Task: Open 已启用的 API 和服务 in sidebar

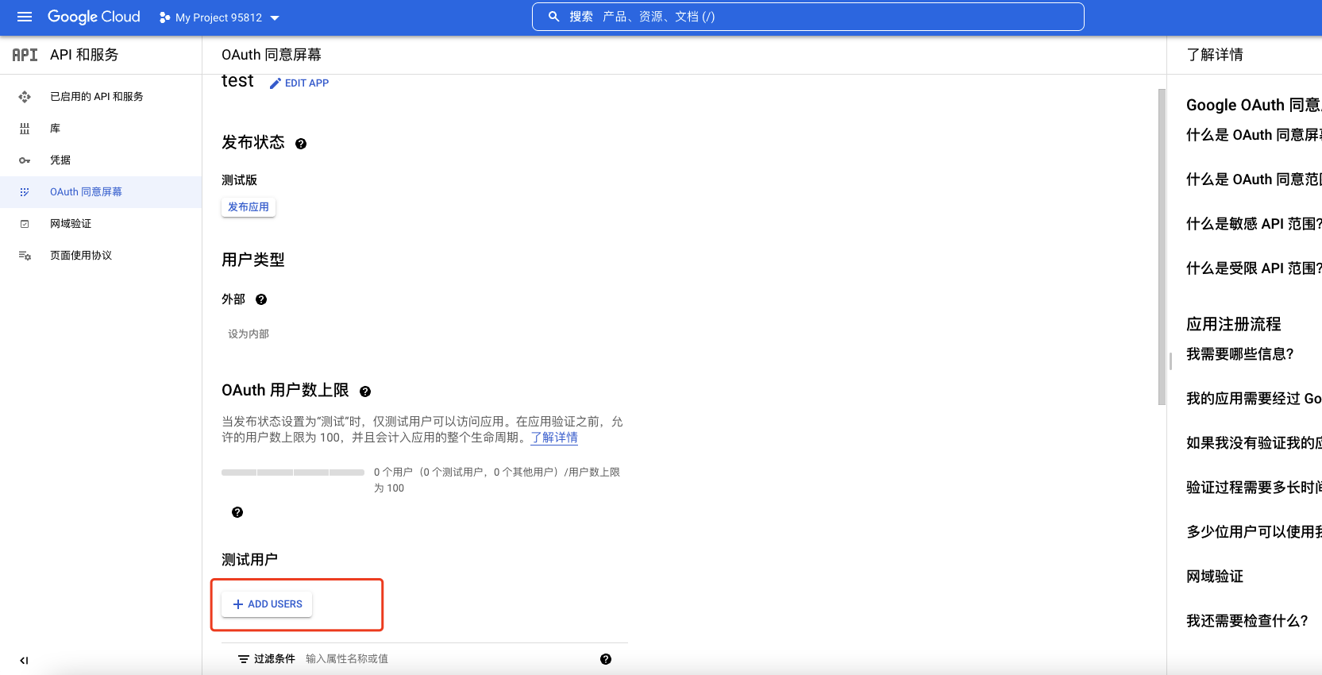Action: point(96,97)
